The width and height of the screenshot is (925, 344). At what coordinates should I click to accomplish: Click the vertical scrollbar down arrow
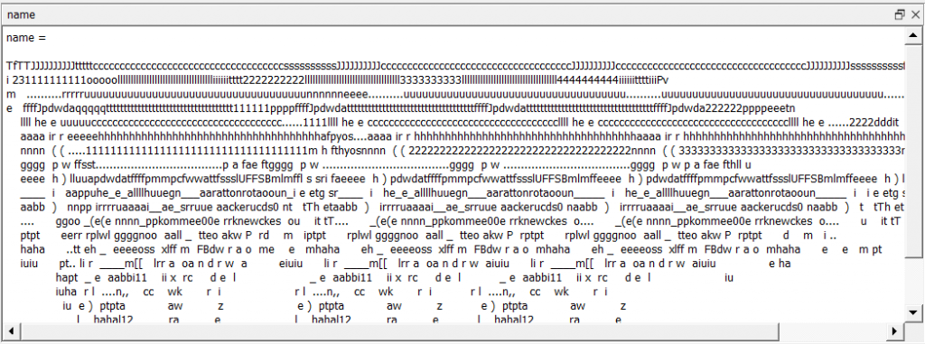[912, 312]
